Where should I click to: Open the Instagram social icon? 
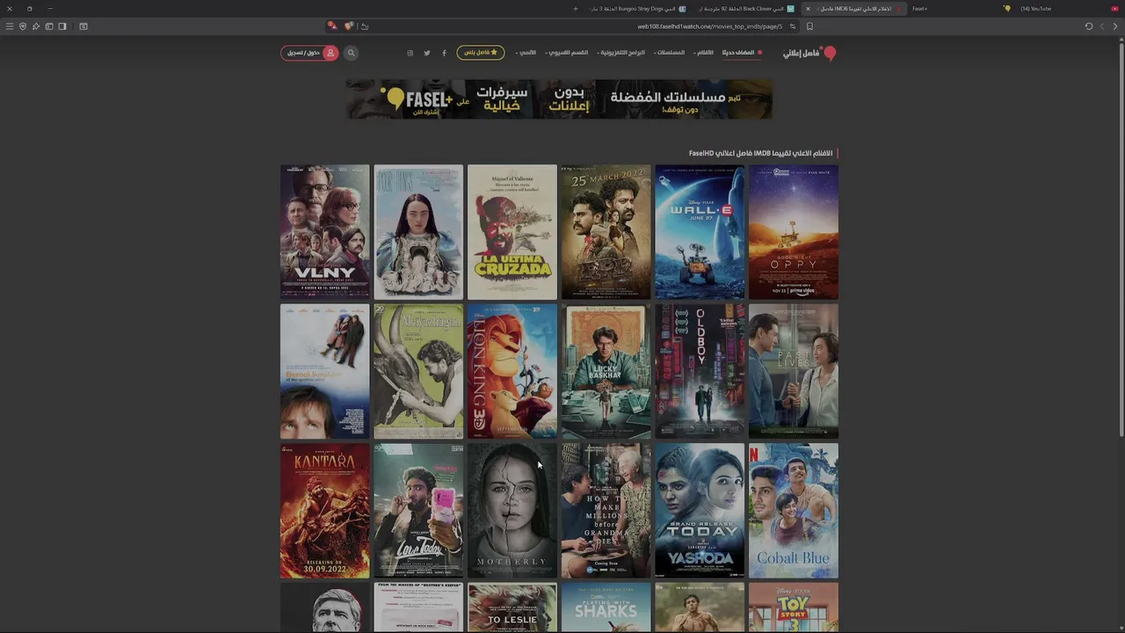410,53
